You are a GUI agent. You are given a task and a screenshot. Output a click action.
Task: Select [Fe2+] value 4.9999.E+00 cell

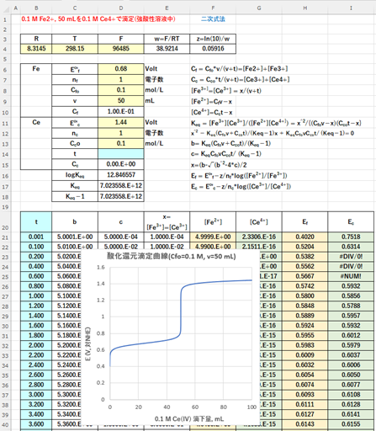213,237
